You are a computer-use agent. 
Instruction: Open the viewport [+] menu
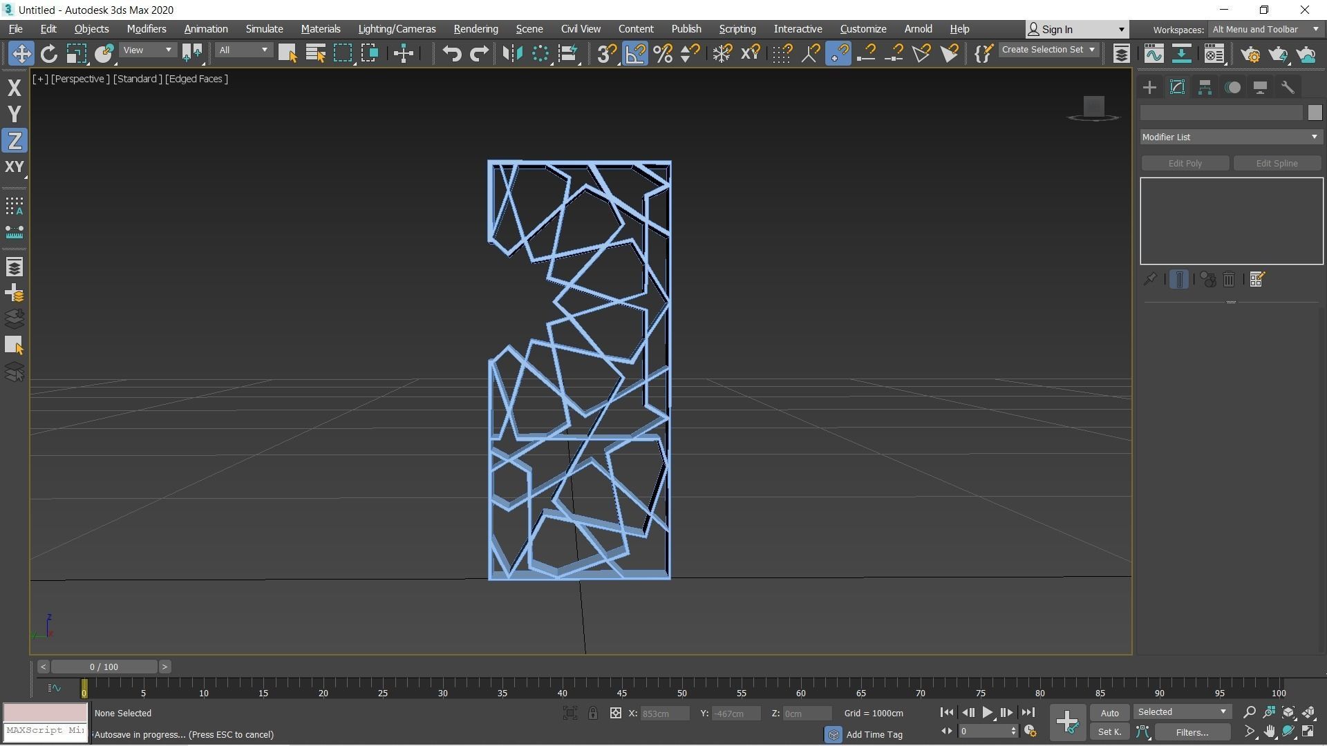click(x=40, y=79)
